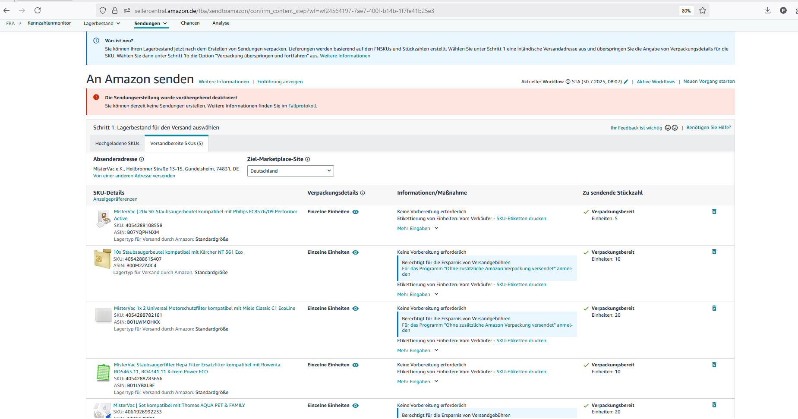Open Anzeigepräferenzen link
Screen dimensions: 798x419
[115, 199]
